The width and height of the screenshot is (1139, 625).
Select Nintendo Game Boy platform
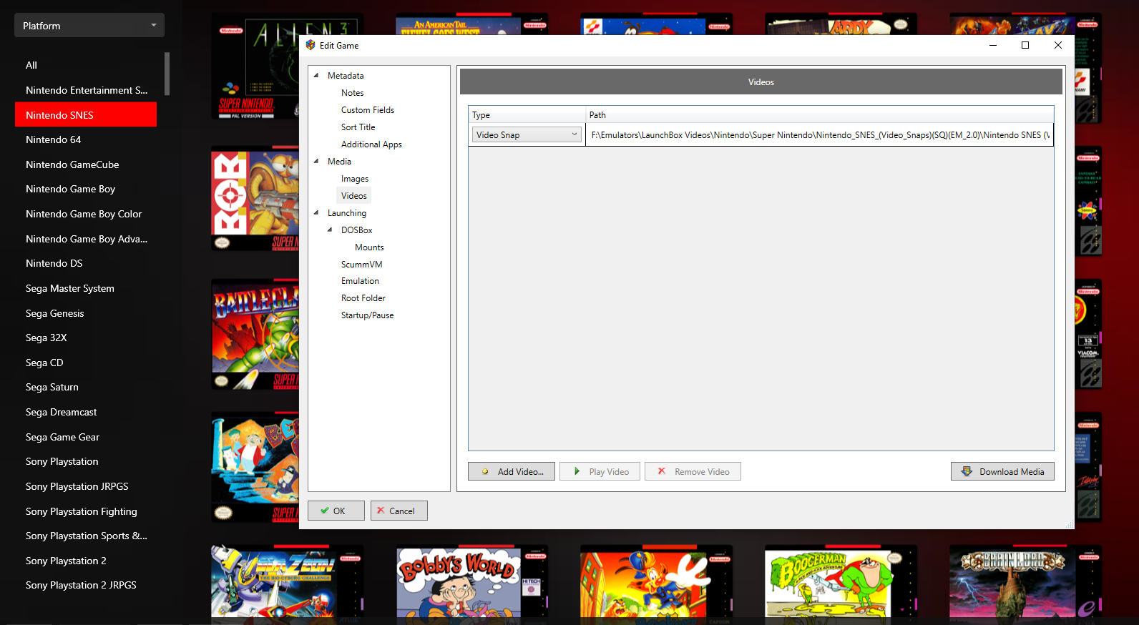coord(86,189)
